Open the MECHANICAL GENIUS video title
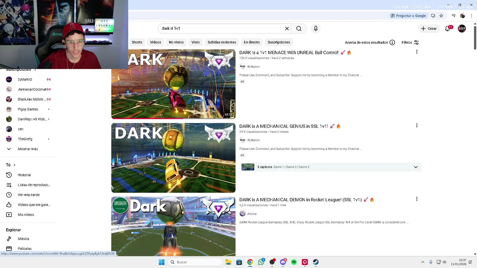 (290, 126)
